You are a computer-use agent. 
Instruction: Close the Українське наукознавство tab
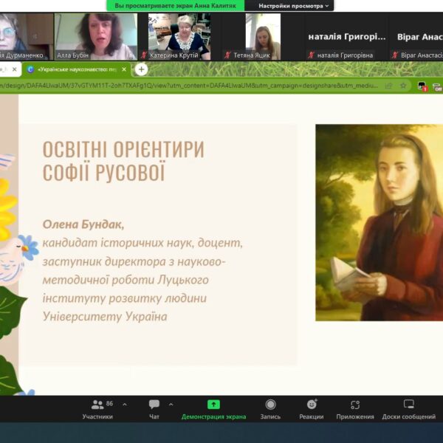(x=124, y=69)
